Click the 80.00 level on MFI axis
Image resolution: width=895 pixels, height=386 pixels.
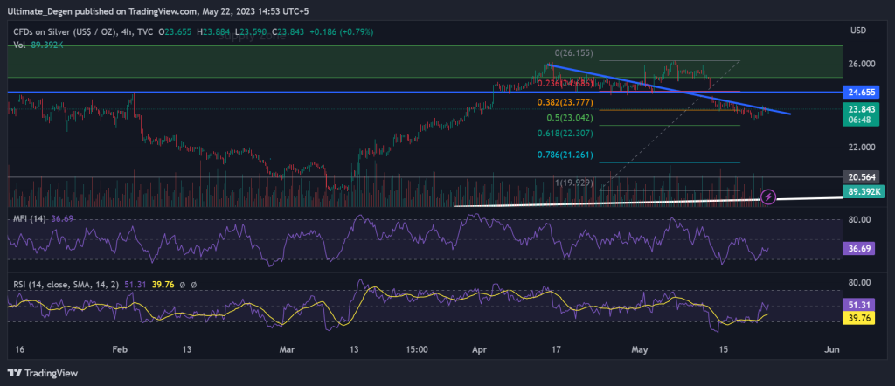click(861, 219)
